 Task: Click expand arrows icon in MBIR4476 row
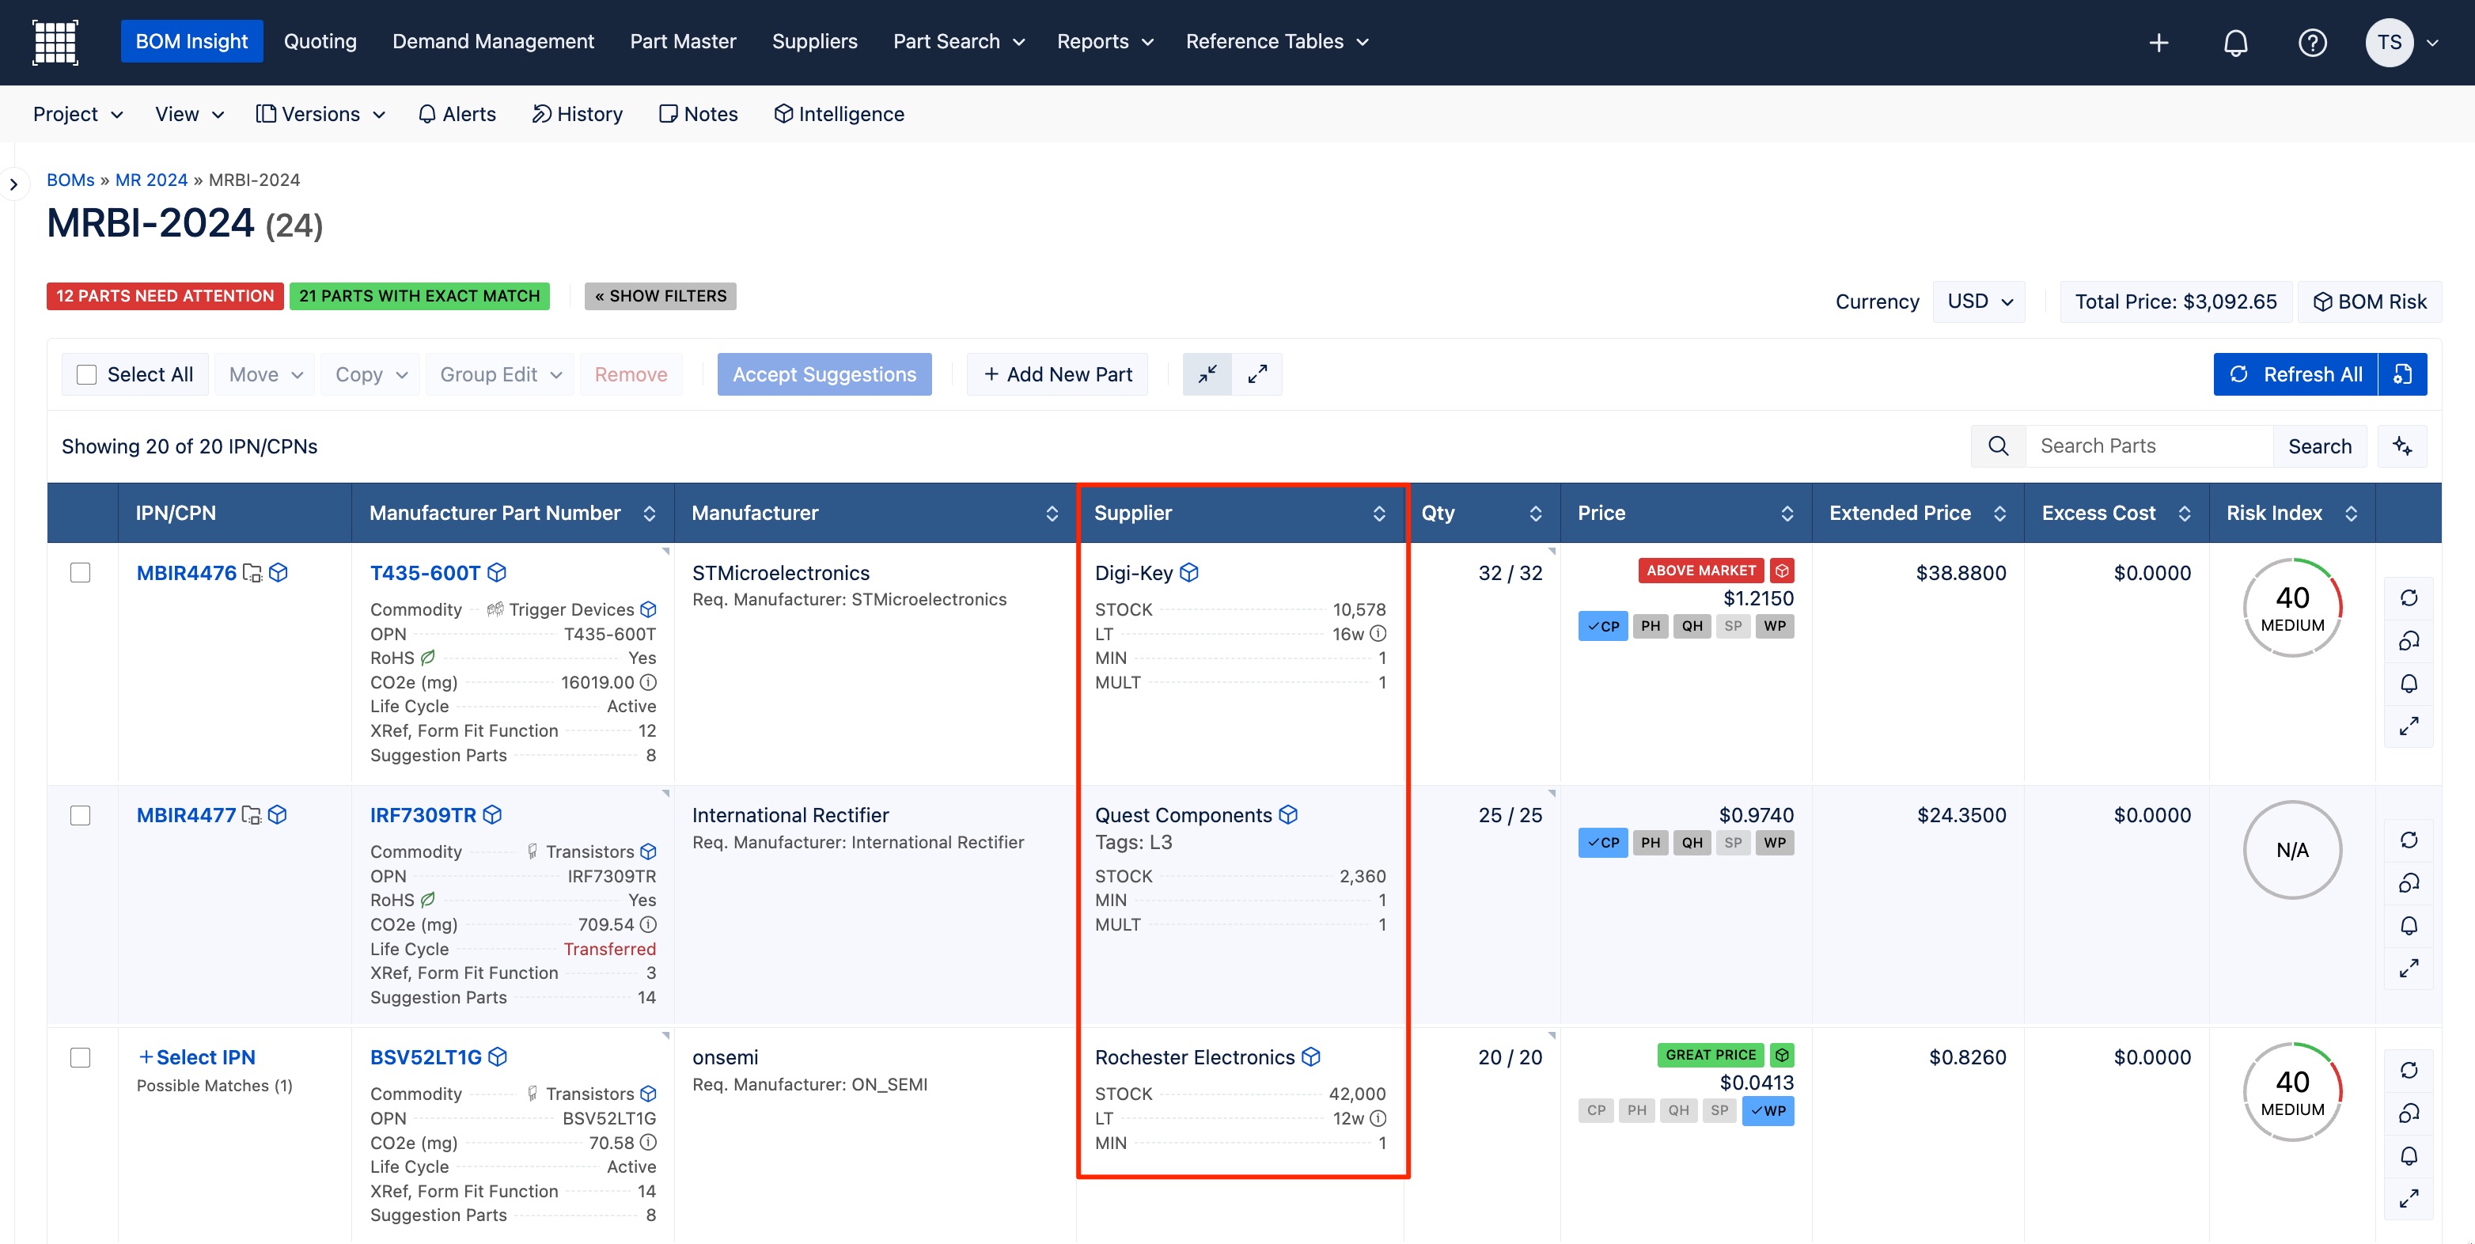pos(2409,726)
